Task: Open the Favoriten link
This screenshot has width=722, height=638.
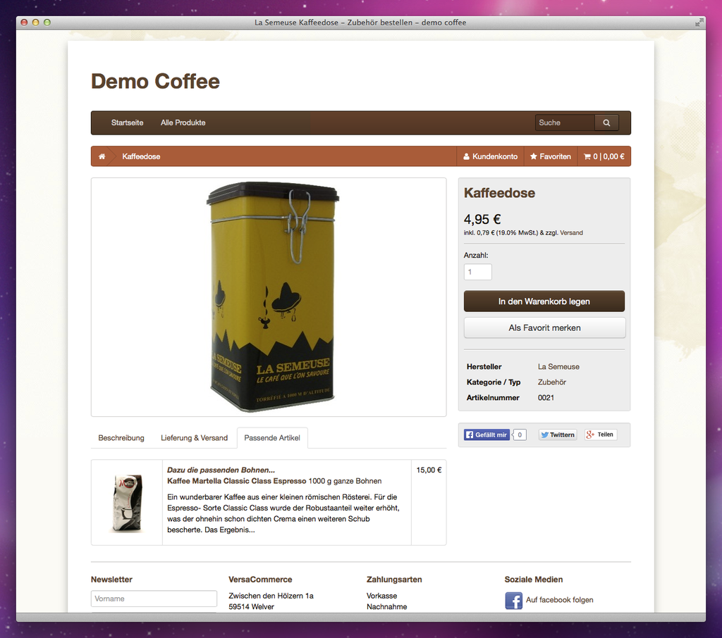Action: (550, 156)
